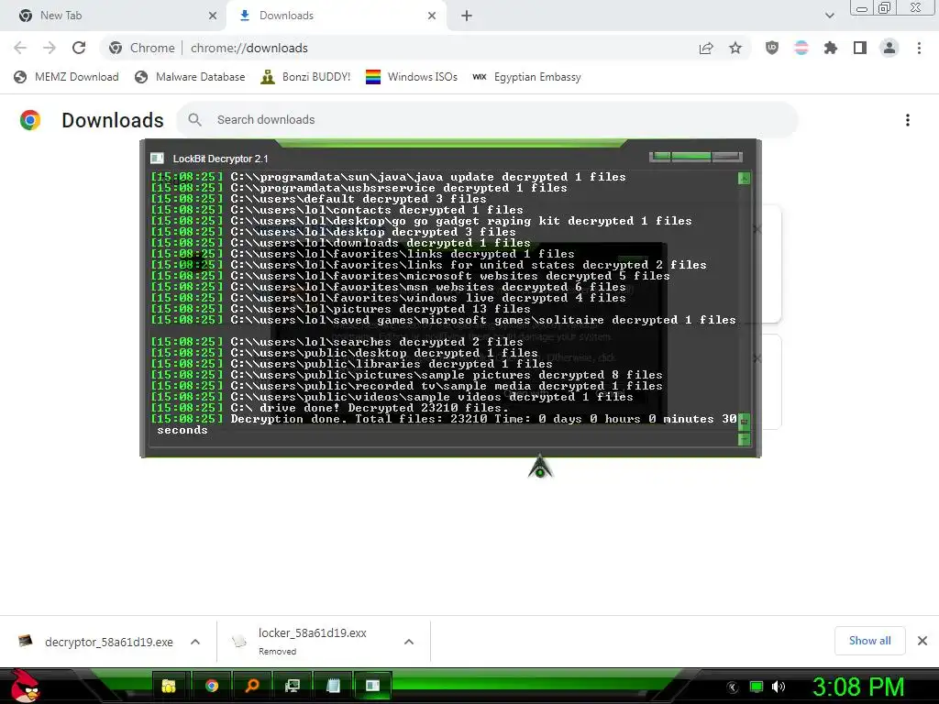Open the MEMZ Download bookmark
The height and width of the screenshot is (704, 939).
click(66, 77)
